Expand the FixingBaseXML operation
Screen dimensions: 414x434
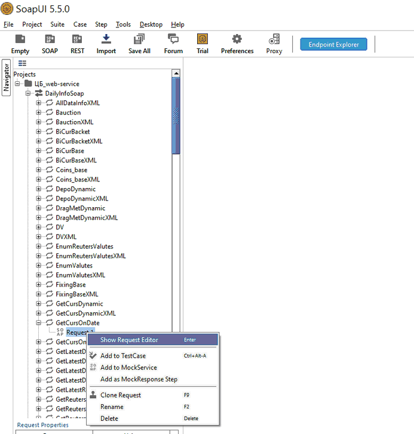[38, 294]
